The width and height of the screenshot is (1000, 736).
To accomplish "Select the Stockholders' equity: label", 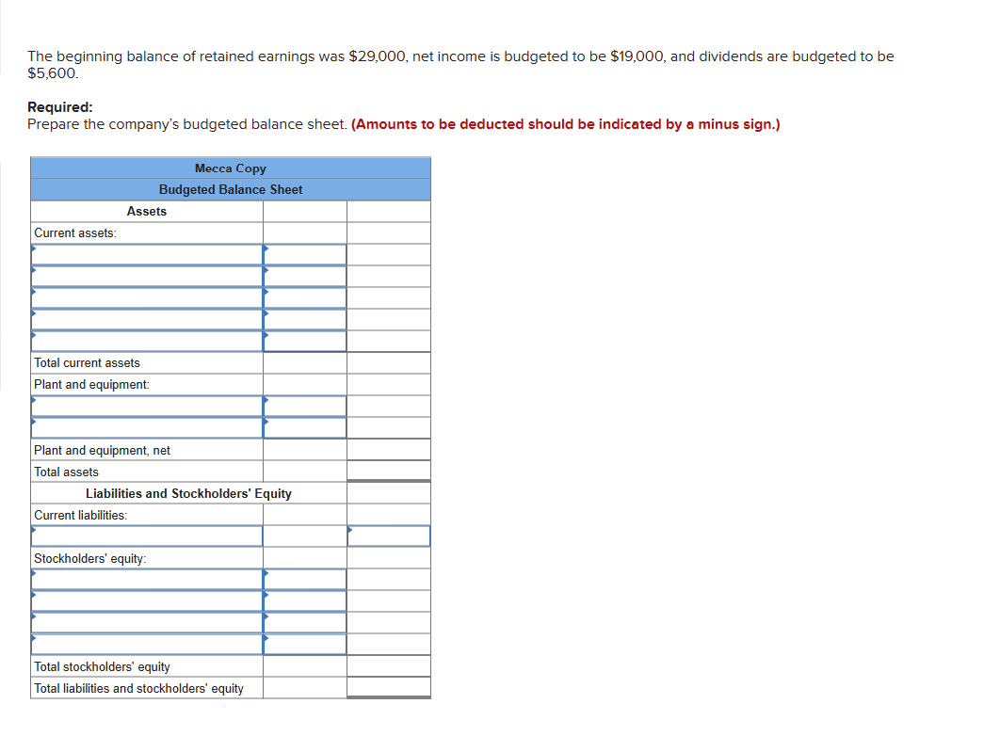I will pos(89,558).
